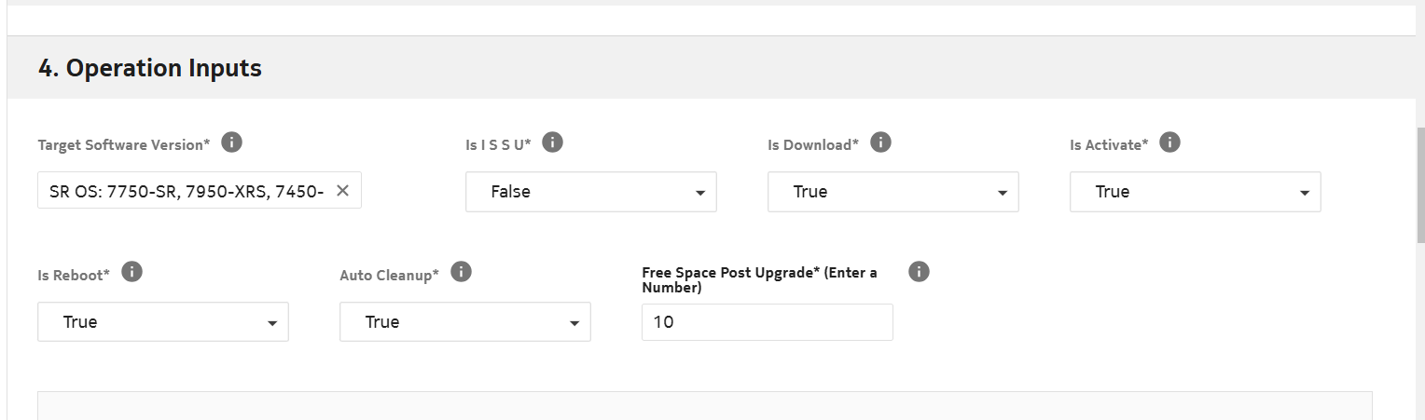Click info icon beside Is I S S U
This screenshot has height=420, width=1425.
552,142
